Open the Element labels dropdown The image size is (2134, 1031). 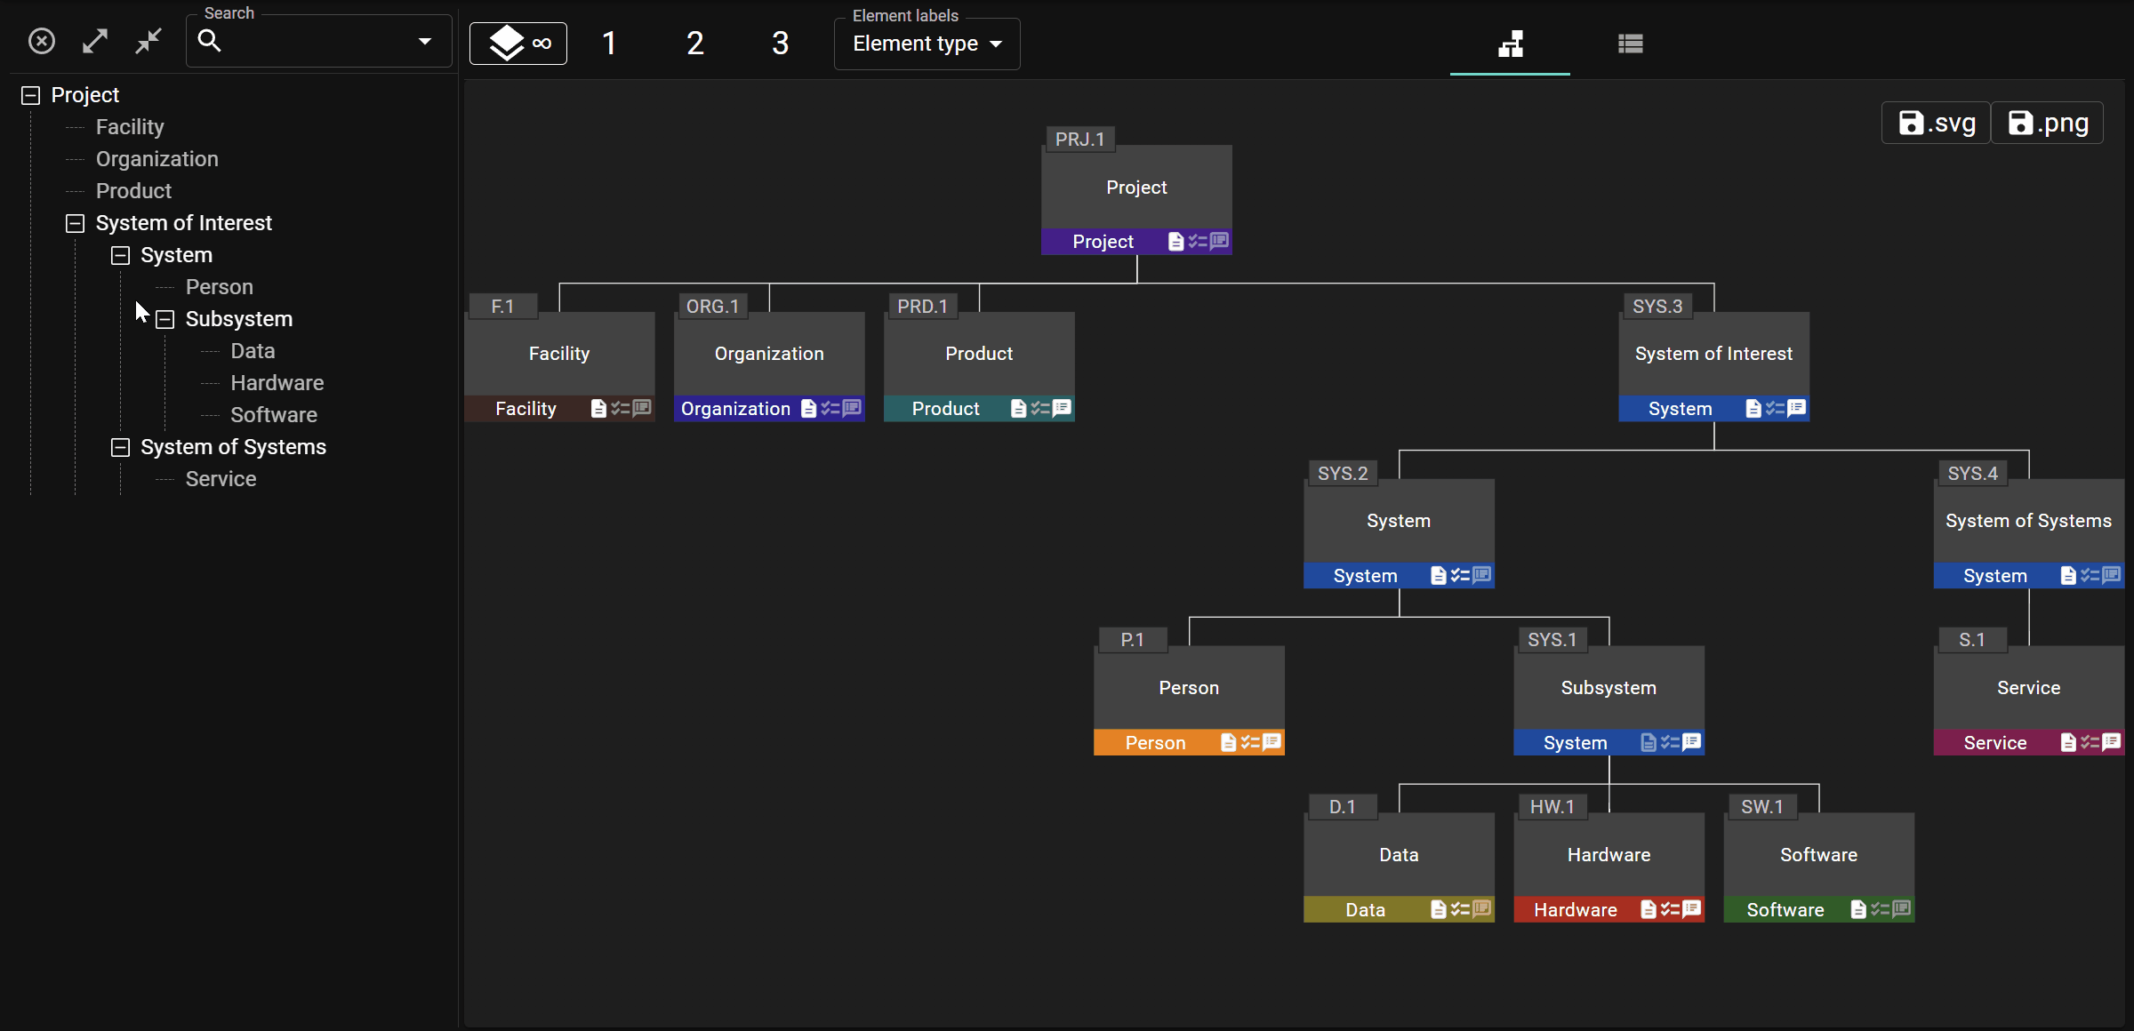[927, 42]
